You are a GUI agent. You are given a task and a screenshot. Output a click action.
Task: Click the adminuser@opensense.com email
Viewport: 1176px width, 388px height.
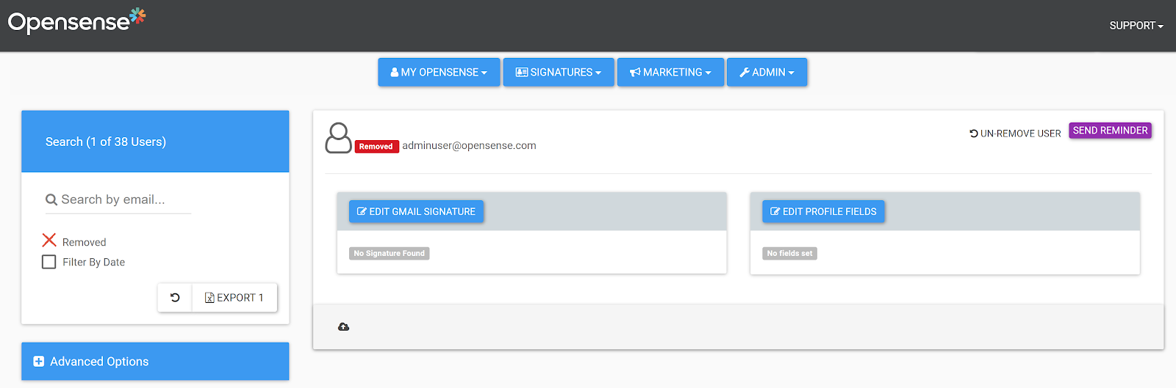tap(469, 145)
